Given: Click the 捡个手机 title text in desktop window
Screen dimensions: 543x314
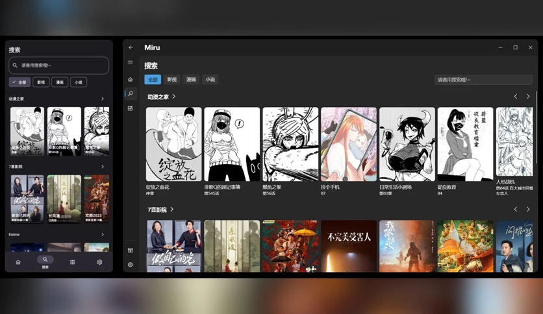Looking at the screenshot, I should [x=330, y=187].
